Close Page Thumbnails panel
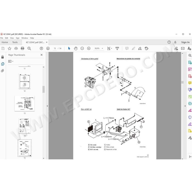Image resolution: width=192 pixels, height=192 pixels. (x=41, y=55)
